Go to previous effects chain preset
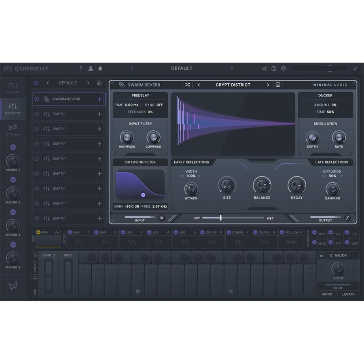This screenshot has height=364, width=364. [x=48, y=83]
